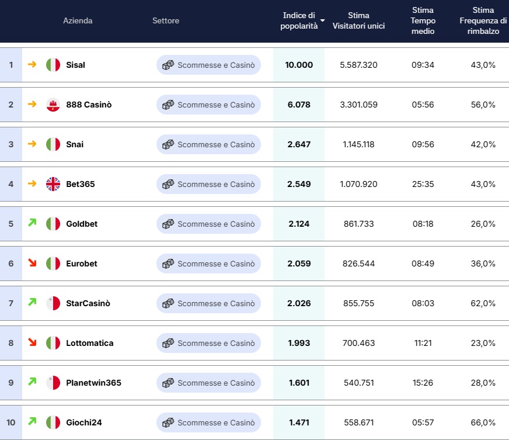
Task: Open the Giochi24 company link
Action: tap(83, 422)
